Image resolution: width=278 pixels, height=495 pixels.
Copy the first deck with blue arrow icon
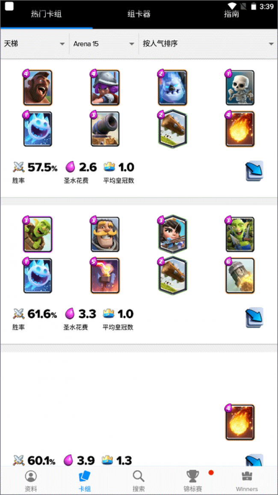point(254,171)
